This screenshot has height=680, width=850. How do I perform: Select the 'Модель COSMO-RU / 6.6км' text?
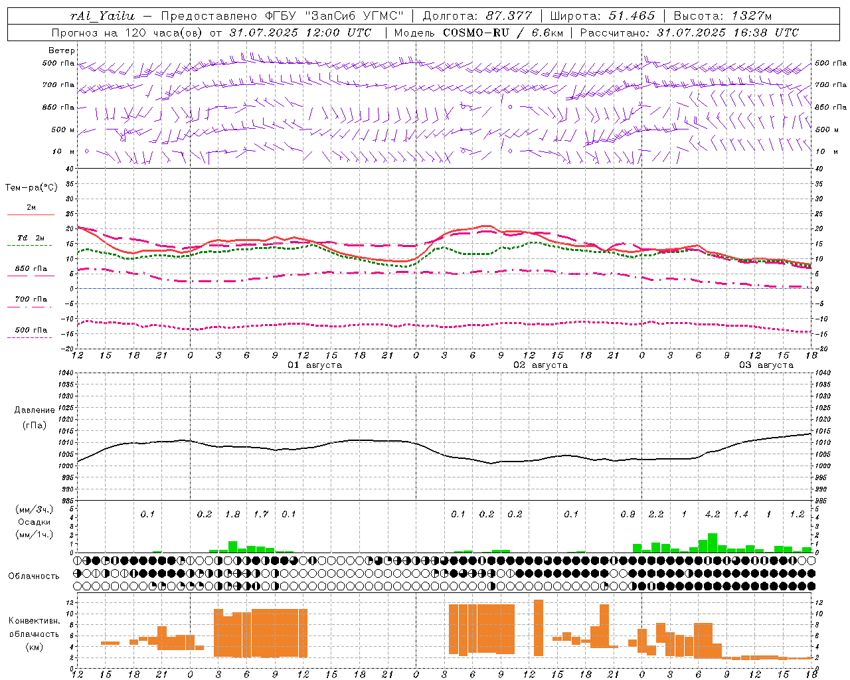coord(479,33)
